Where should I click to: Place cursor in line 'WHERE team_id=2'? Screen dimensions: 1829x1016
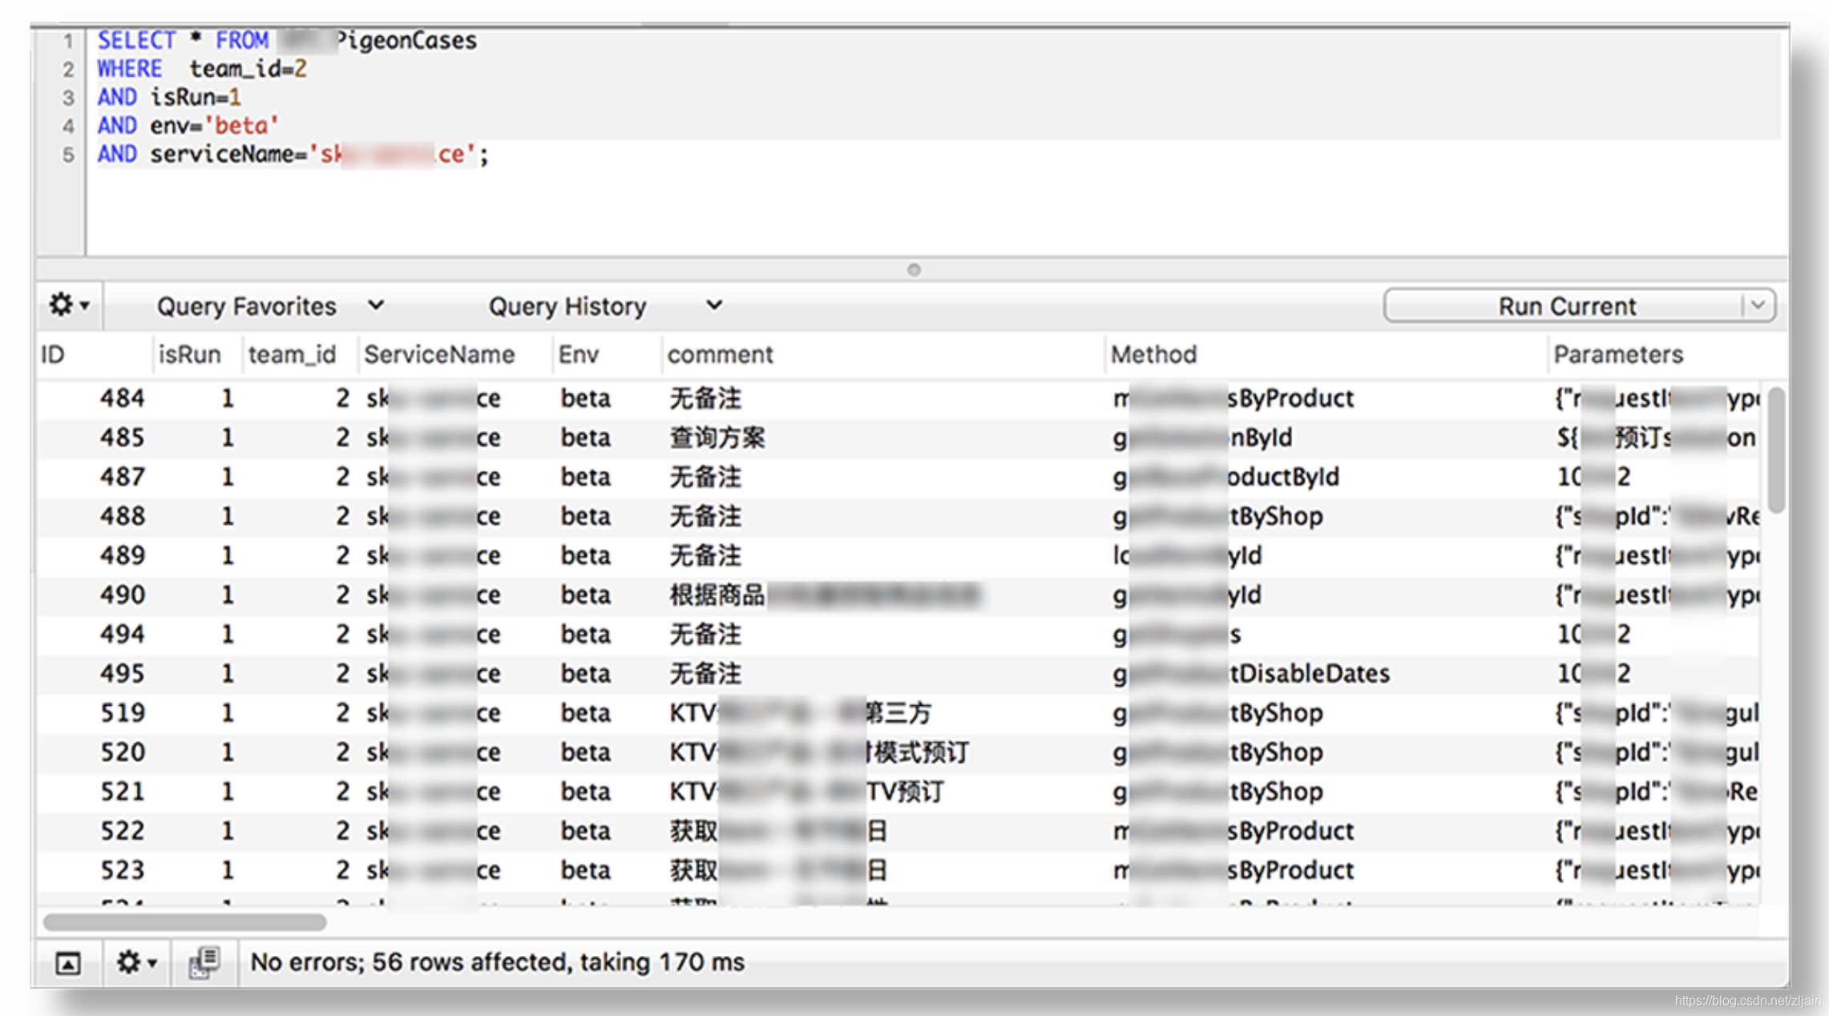pos(202,69)
